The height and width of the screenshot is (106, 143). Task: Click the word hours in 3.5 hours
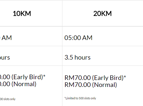(x=82, y=57)
